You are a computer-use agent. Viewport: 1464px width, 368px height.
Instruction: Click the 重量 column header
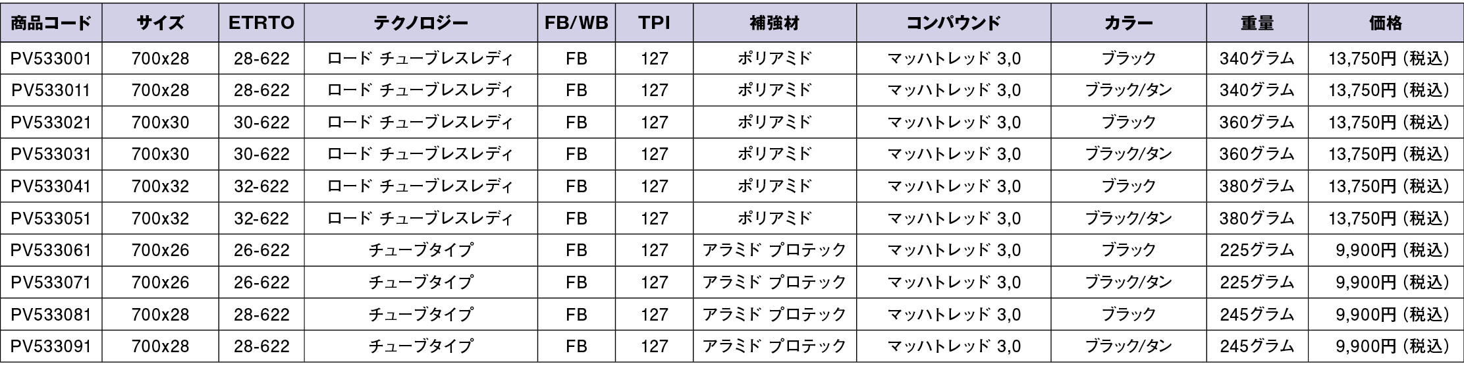[x=1257, y=24]
